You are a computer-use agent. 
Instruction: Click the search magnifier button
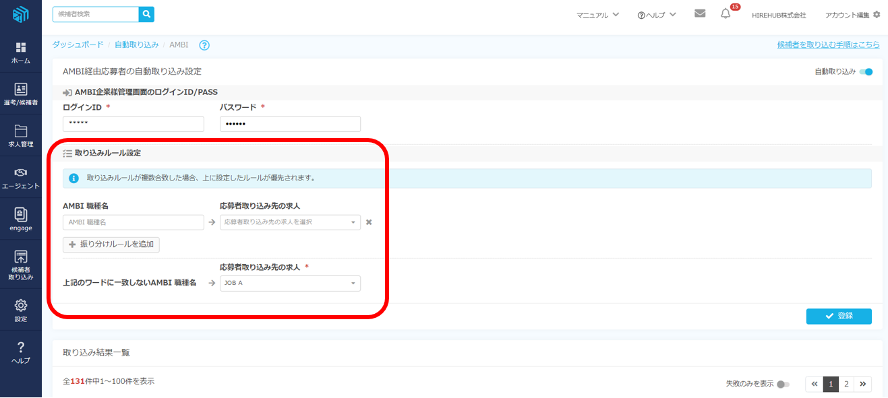coord(146,14)
